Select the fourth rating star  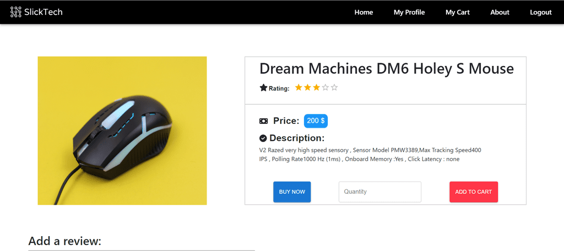pyautogui.click(x=325, y=88)
